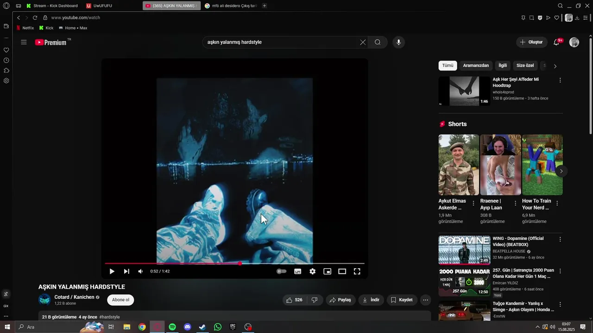
Task: Open options for Rraenee Ayıp Laan short
Action: pyautogui.click(x=515, y=203)
